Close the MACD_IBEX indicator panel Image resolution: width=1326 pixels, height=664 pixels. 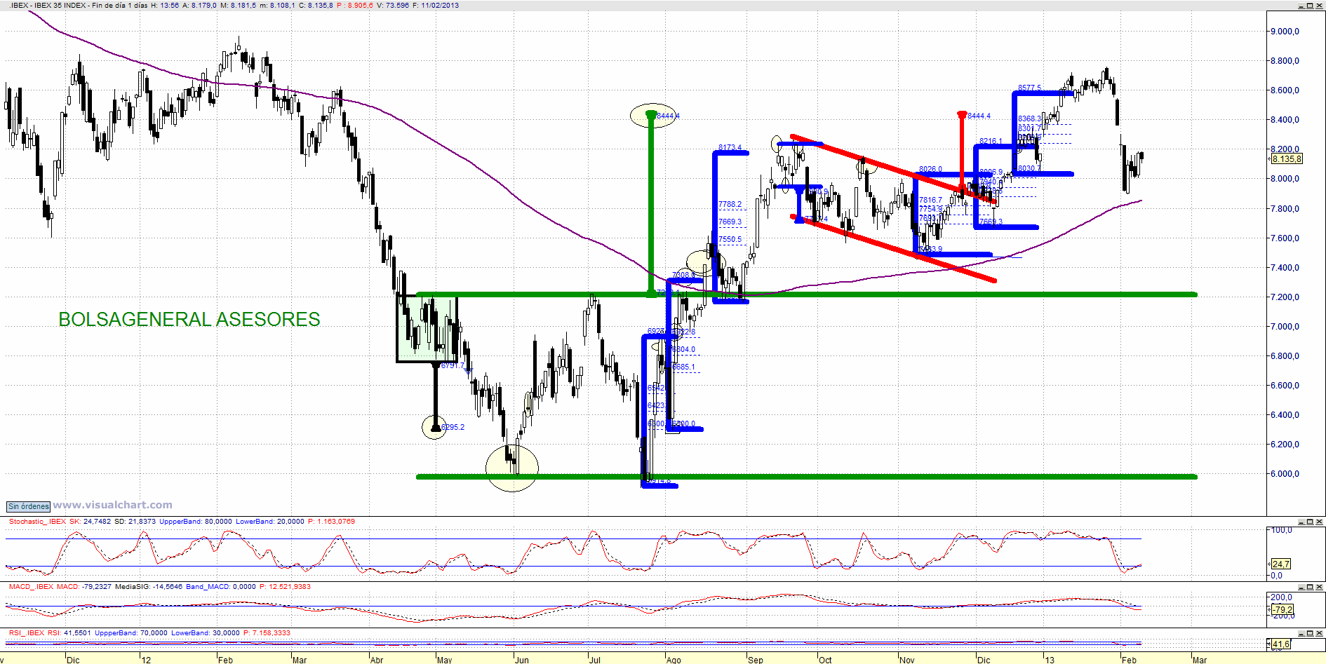coord(1320,587)
